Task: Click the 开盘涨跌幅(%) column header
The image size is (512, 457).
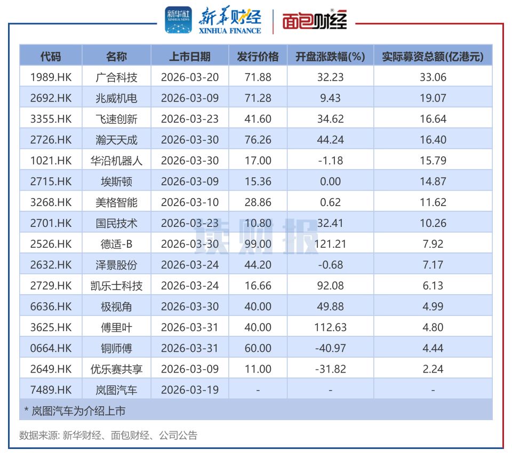Action: click(330, 57)
